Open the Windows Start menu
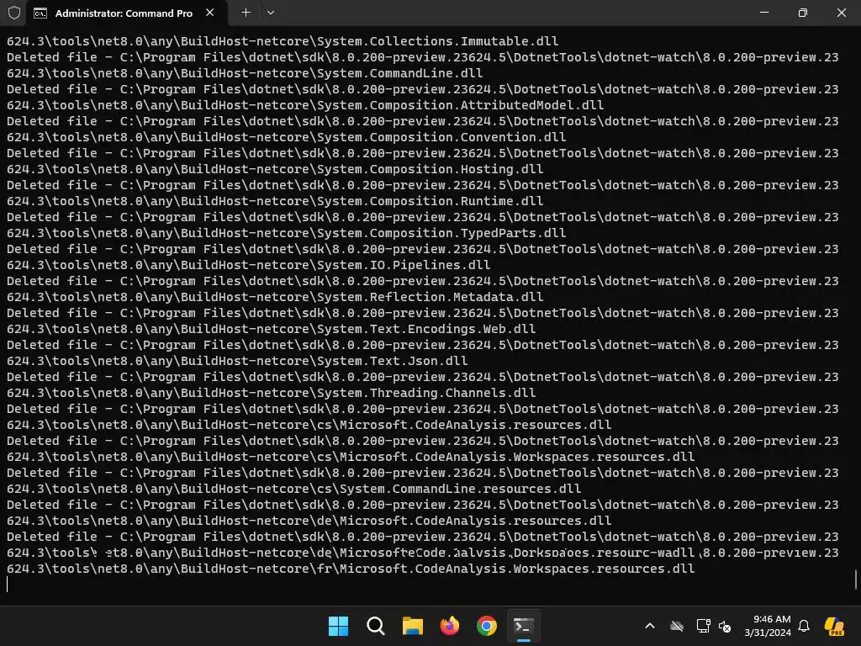The width and height of the screenshot is (861, 646). 338,626
